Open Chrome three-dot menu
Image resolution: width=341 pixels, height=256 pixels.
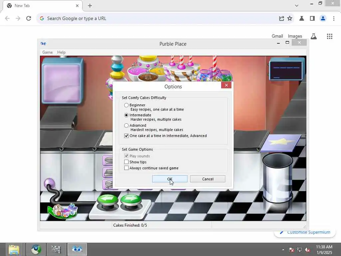point(334,19)
